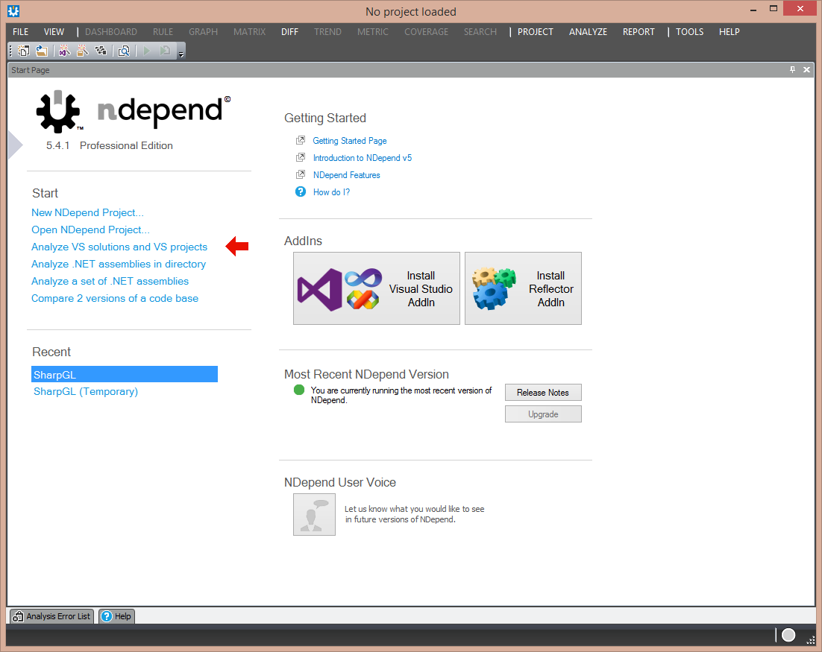Screen dimensions: 822x652
Task: Click Analyze .NET assemblies in directory
Action: [119, 264]
